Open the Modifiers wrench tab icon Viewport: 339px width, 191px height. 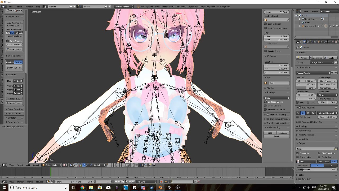point(325,42)
